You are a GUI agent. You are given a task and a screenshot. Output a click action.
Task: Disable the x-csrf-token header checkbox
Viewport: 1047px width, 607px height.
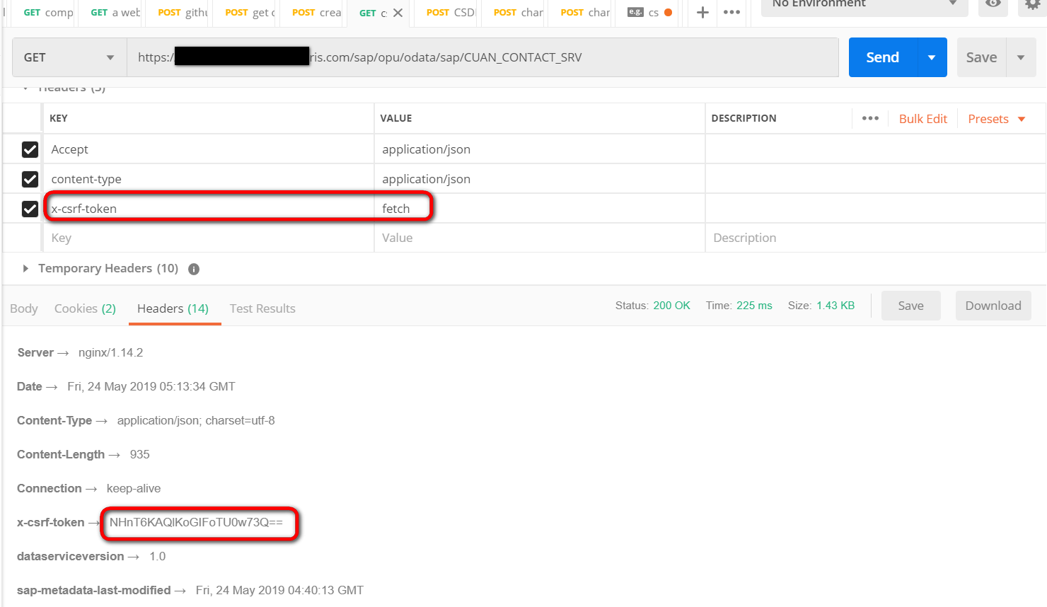tap(29, 209)
